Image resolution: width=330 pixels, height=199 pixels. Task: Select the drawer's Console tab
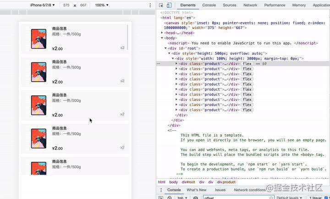[174, 190]
